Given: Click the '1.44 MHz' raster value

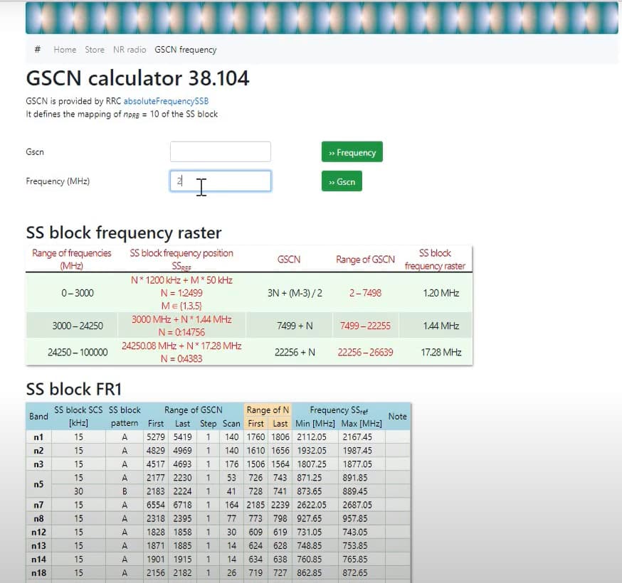Looking at the screenshot, I should [x=441, y=326].
